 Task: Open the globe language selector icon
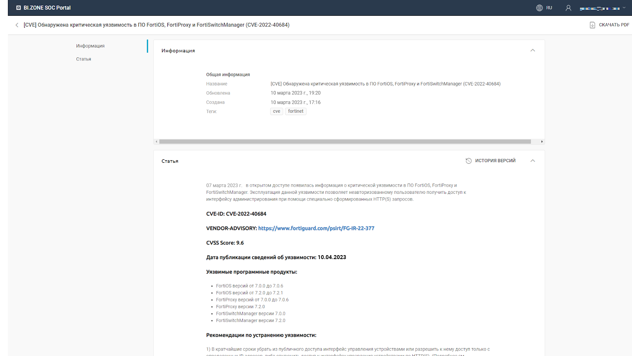539,8
